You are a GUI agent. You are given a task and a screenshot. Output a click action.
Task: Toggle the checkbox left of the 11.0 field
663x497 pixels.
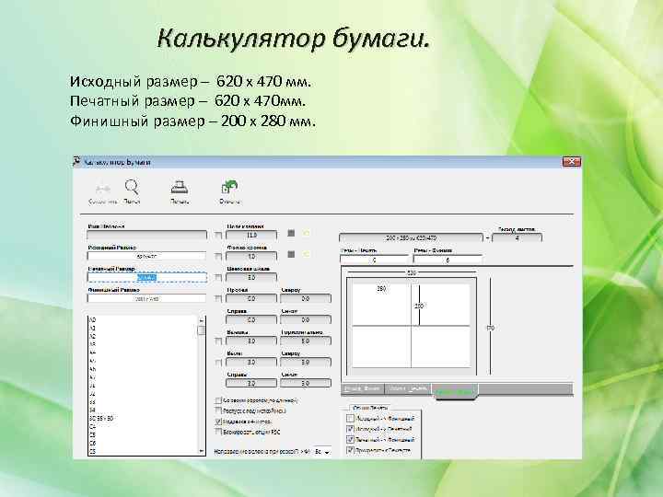click(x=218, y=236)
